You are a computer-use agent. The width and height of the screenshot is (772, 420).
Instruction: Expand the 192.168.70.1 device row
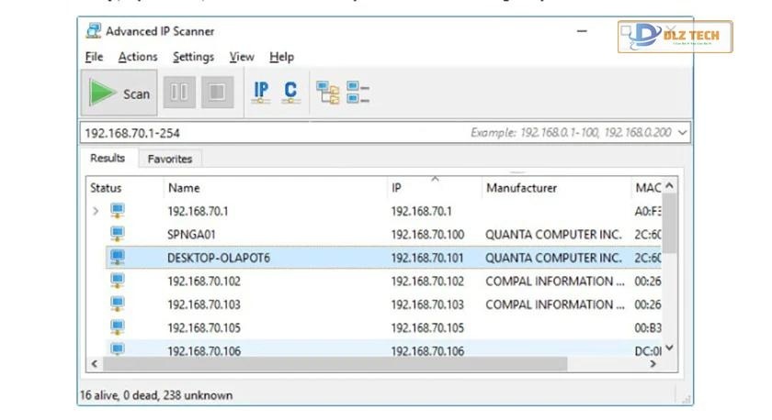pos(96,211)
